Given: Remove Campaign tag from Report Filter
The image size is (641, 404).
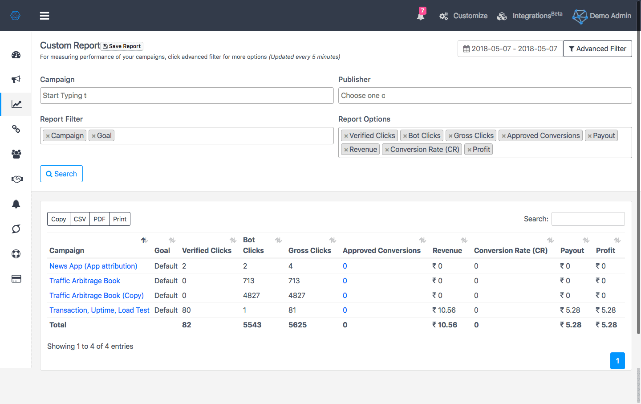Looking at the screenshot, I should tap(48, 136).
